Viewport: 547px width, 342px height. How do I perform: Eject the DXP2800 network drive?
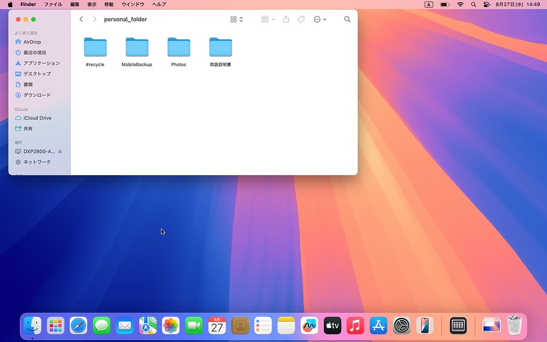point(60,152)
